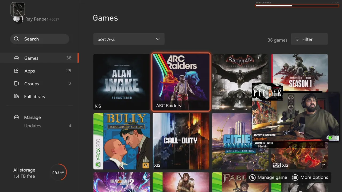This screenshot has width=342, height=192.
Task: Expand the Sort A-Z dropdown chevron
Action: (158, 39)
